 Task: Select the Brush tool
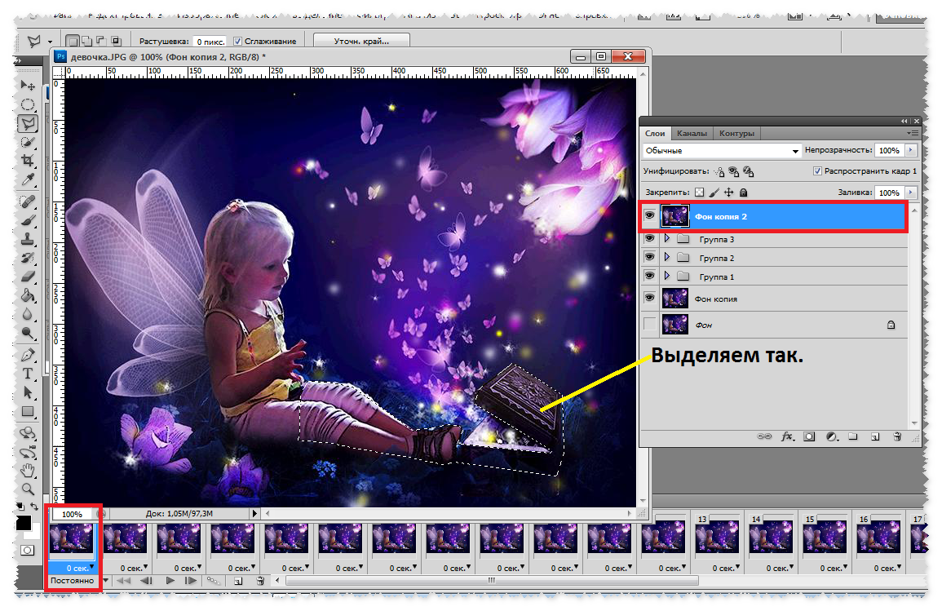pos(28,220)
